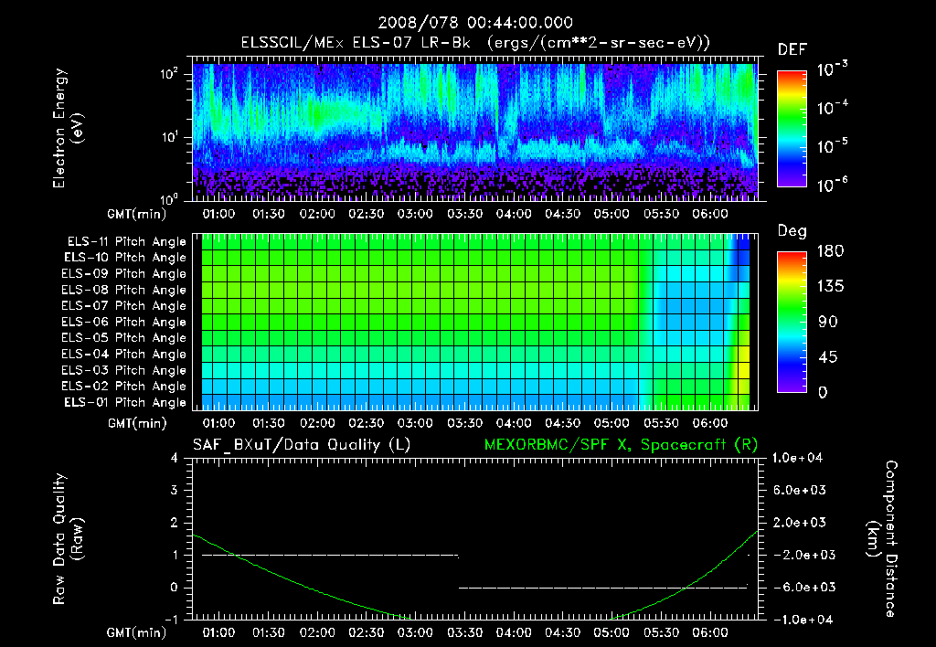
Task: Click the 10² tick on electron energy axis
Action: pyautogui.click(x=169, y=74)
